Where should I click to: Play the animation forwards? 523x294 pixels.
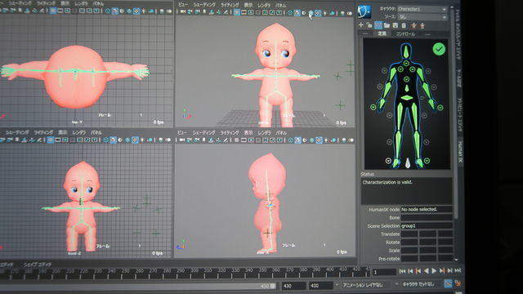click(x=434, y=271)
